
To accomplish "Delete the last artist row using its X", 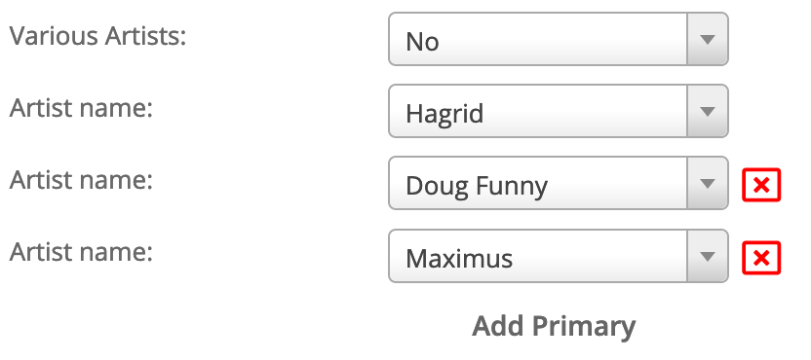I will pos(761,257).
